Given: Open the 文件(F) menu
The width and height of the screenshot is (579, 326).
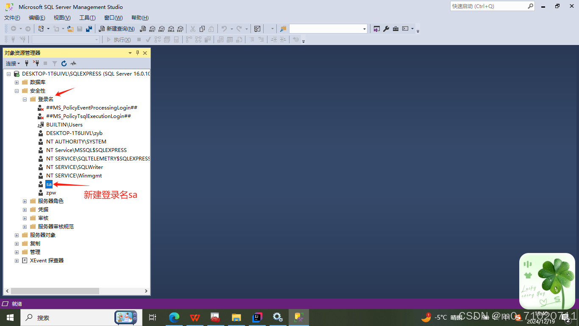Looking at the screenshot, I should [x=12, y=18].
